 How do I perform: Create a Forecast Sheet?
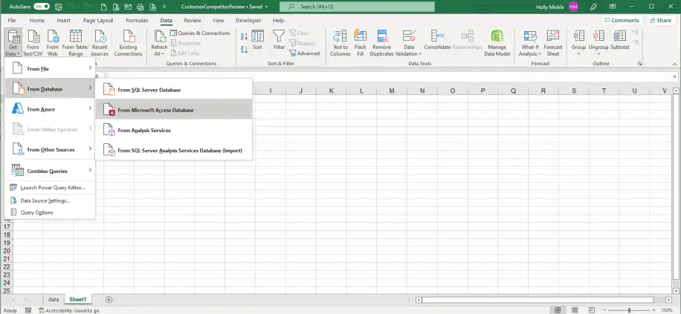553,42
